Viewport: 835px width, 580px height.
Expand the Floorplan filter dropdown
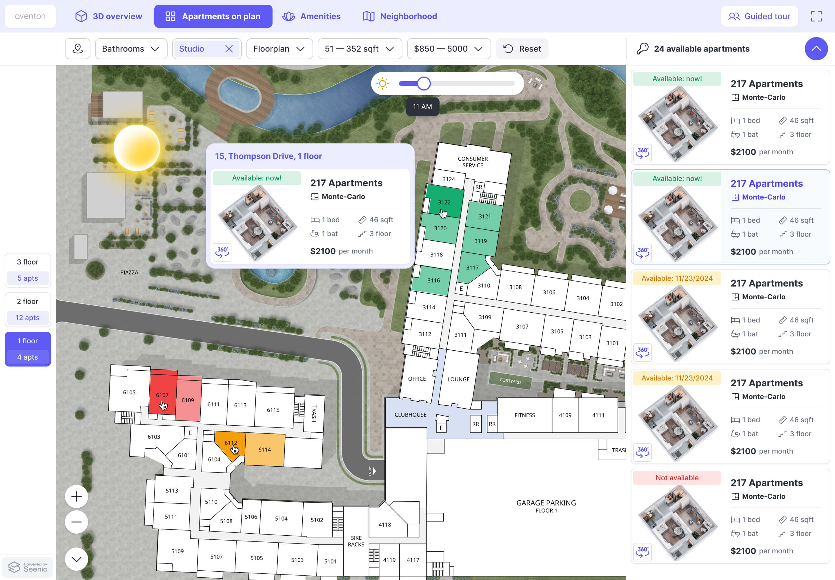(279, 49)
